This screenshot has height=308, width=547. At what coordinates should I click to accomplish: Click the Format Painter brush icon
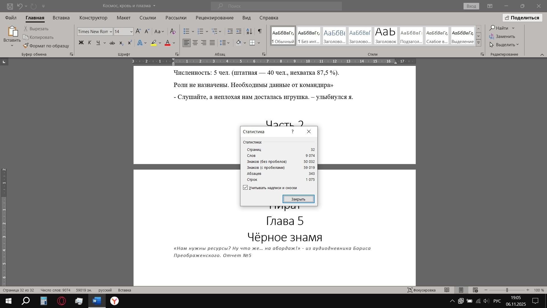26,46
